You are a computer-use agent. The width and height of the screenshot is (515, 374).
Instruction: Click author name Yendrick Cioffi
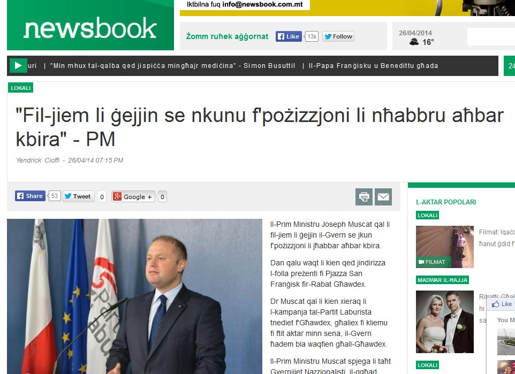[x=38, y=160]
